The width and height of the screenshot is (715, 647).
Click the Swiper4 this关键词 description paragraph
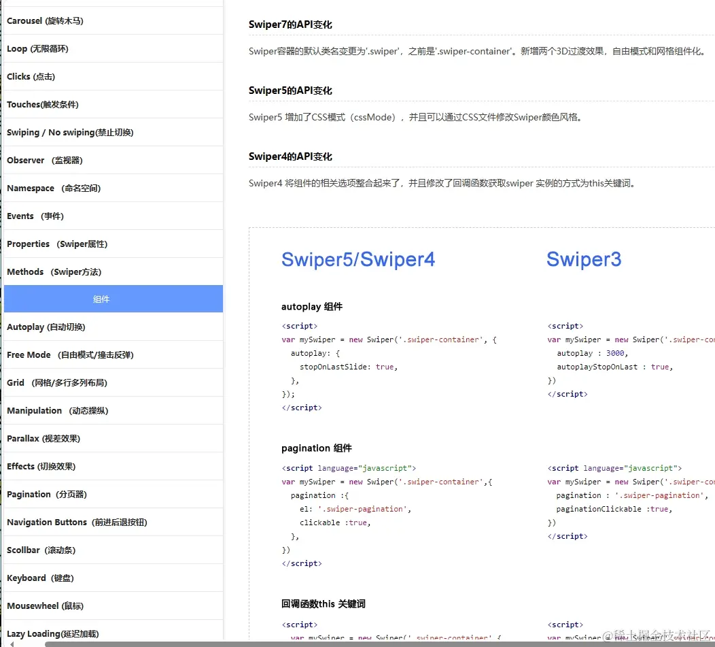point(442,183)
